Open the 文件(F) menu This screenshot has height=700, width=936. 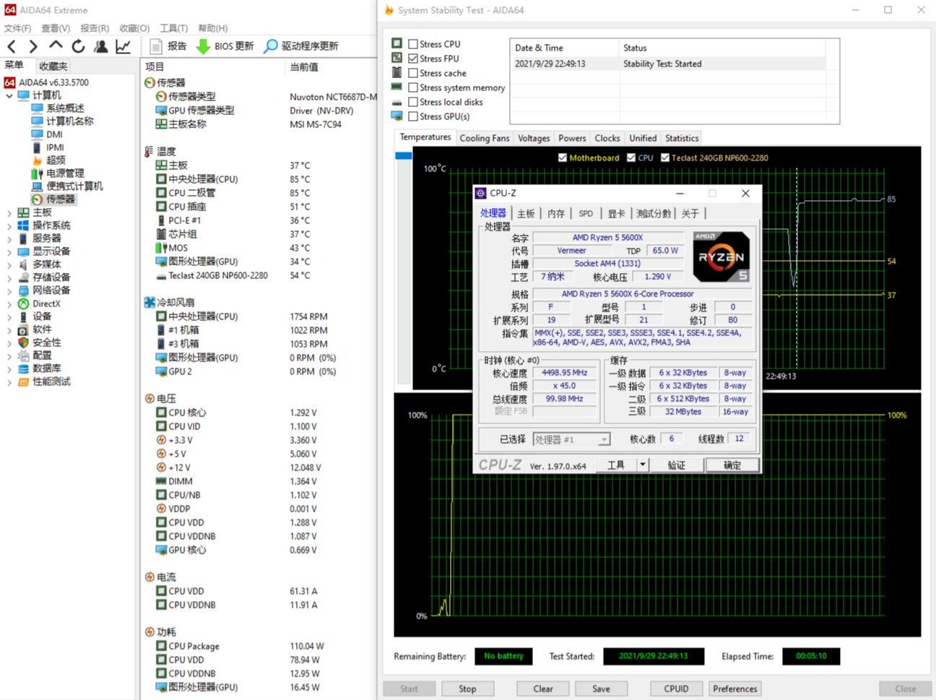tap(17, 28)
